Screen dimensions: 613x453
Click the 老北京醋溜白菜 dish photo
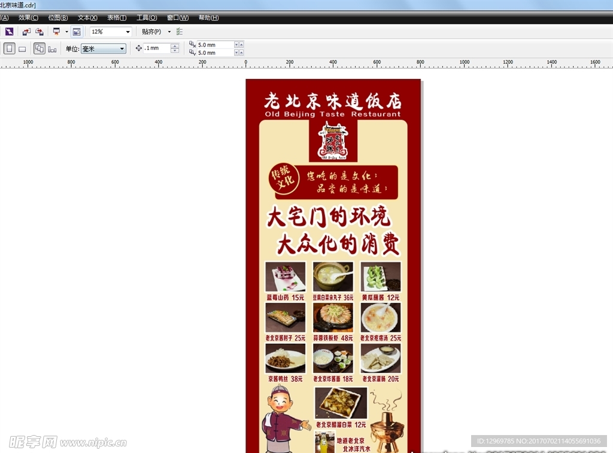[x=341, y=403]
